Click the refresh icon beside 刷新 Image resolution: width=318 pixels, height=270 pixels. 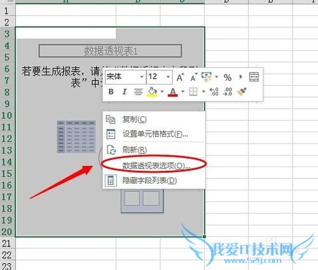tap(111, 150)
